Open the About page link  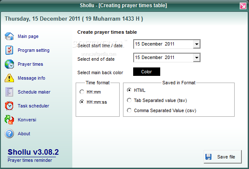tap(24, 134)
